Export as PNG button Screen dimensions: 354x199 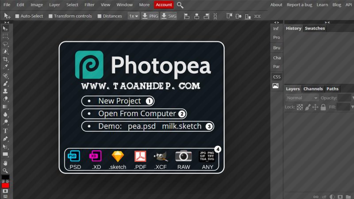tap(150, 16)
